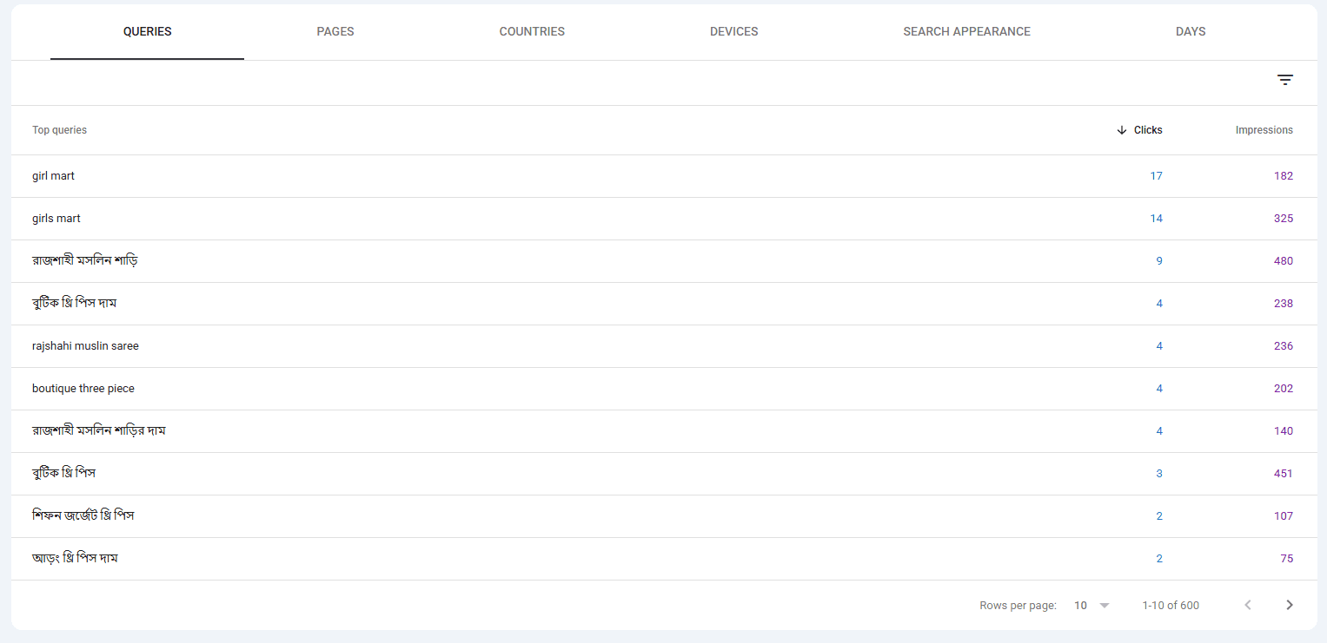Viewport: 1327px width, 643px height.
Task: Click the 3 clicks value
Action: pos(1159,474)
